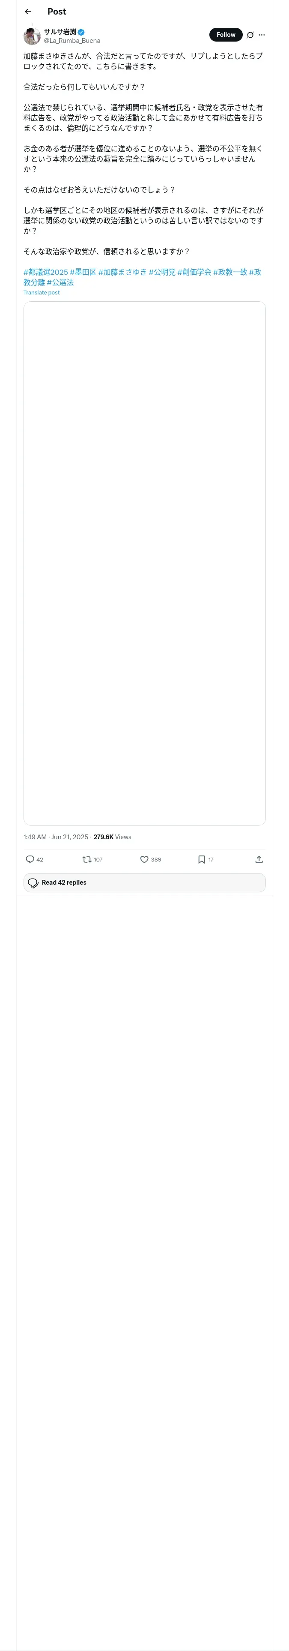Viewport: 289px width, 1651px height.
Task: Bookmark the post with 17 bookmarks
Action: tap(206, 859)
